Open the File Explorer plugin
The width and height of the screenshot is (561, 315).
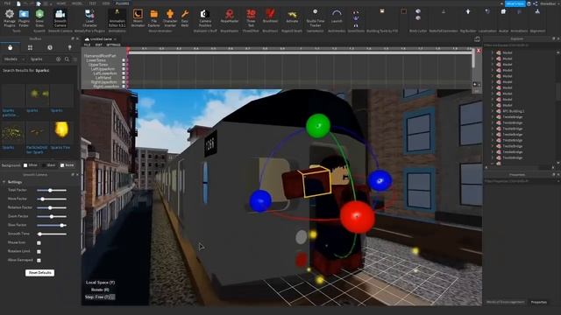click(154, 17)
